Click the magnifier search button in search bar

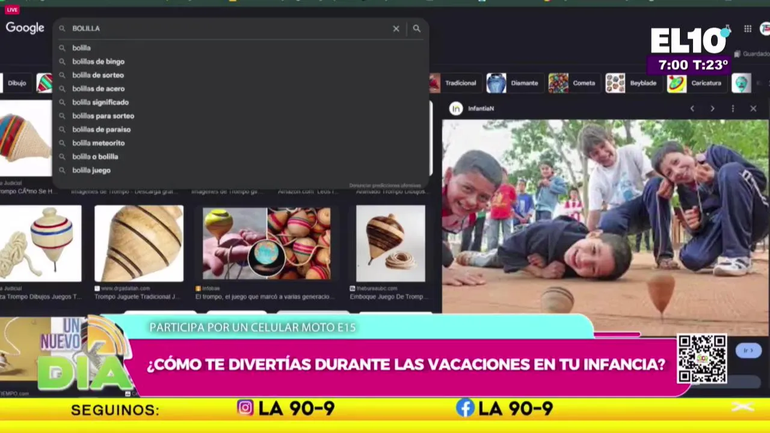pyautogui.click(x=416, y=28)
